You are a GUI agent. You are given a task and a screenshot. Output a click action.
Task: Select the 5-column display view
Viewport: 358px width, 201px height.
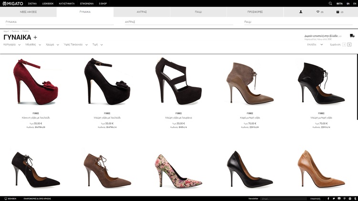click(349, 44)
